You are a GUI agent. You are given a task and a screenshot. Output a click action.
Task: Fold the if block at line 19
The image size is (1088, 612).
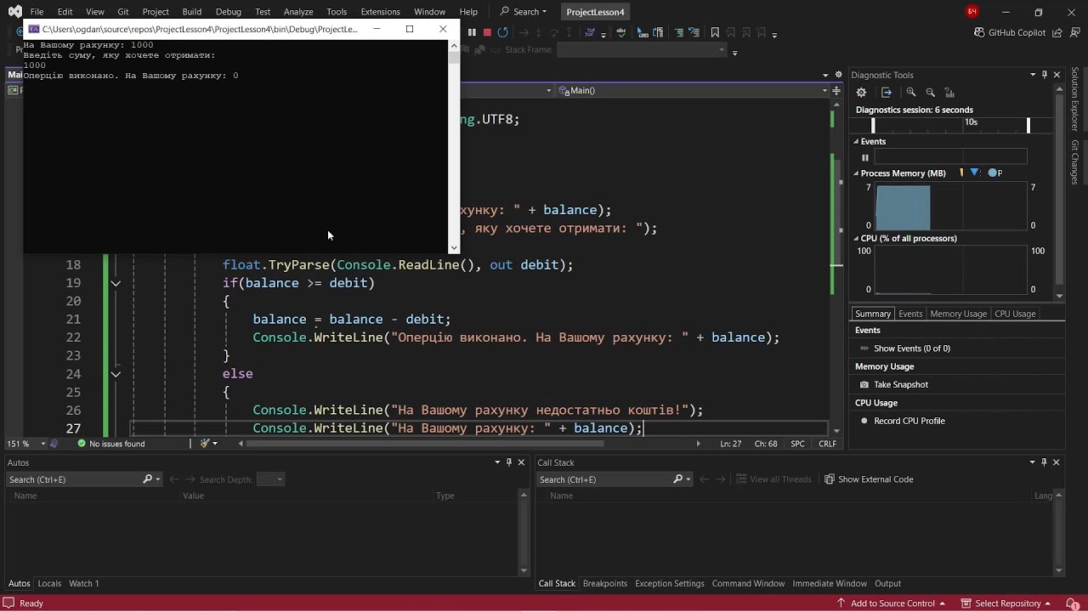tap(116, 283)
